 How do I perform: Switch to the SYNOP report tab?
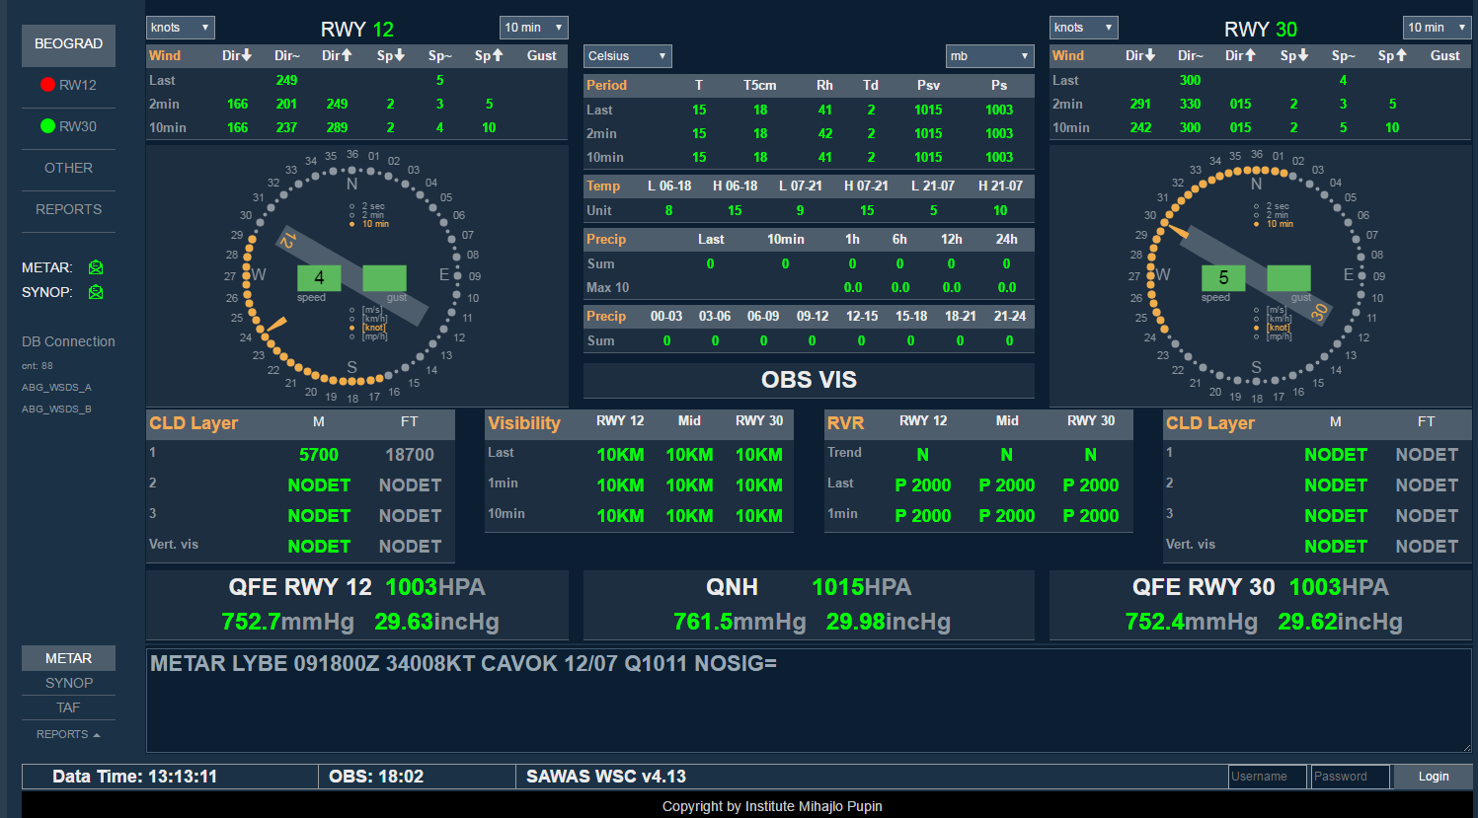68,683
